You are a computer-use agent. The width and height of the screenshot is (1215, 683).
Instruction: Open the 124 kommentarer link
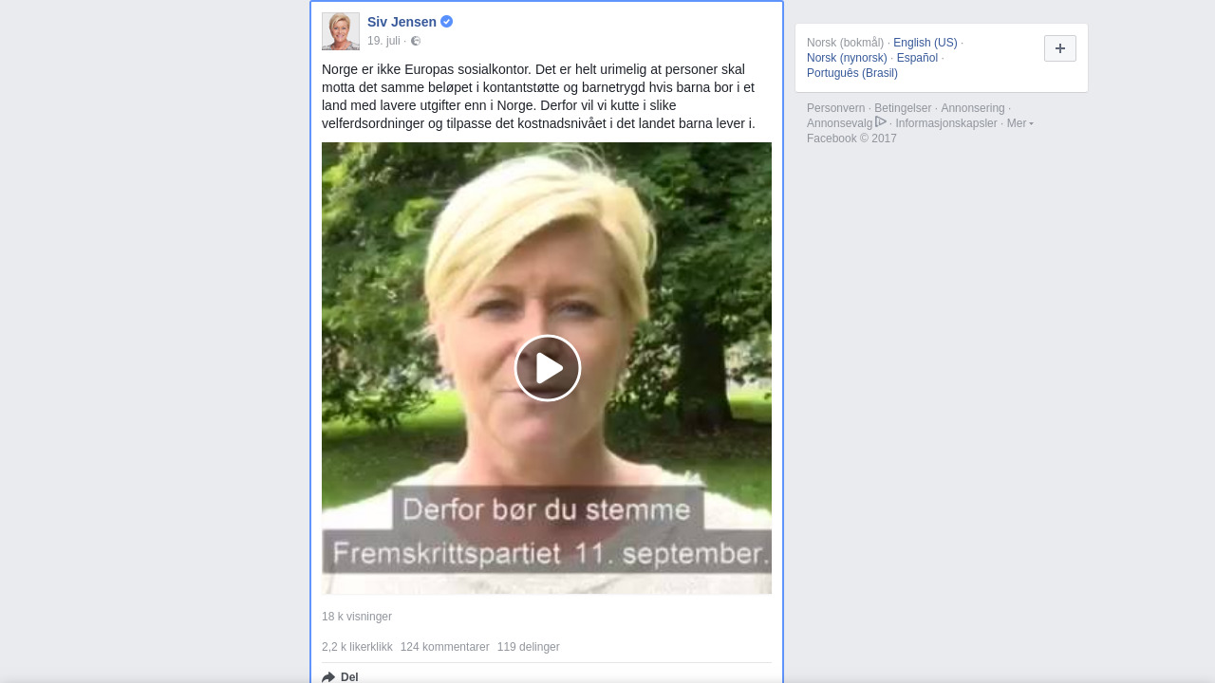[445, 647]
